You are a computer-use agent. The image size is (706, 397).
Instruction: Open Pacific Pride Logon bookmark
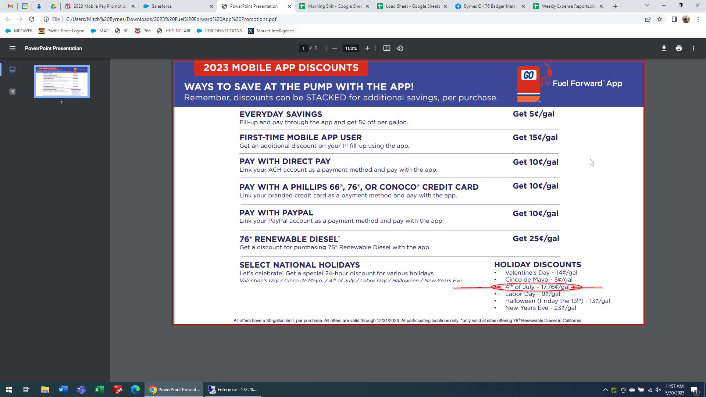coord(61,31)
